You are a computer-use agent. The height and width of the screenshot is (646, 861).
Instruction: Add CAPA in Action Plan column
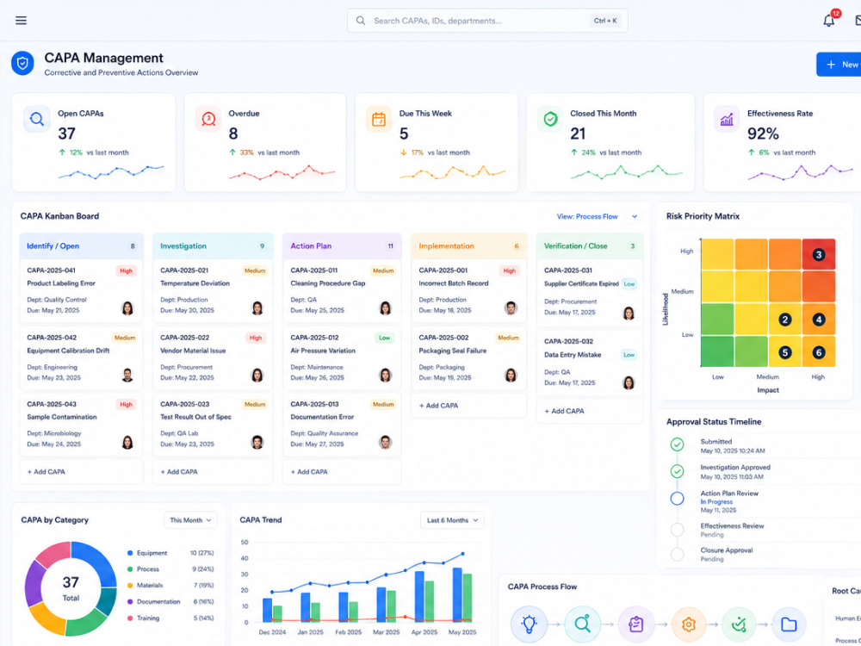coord(342,471)
